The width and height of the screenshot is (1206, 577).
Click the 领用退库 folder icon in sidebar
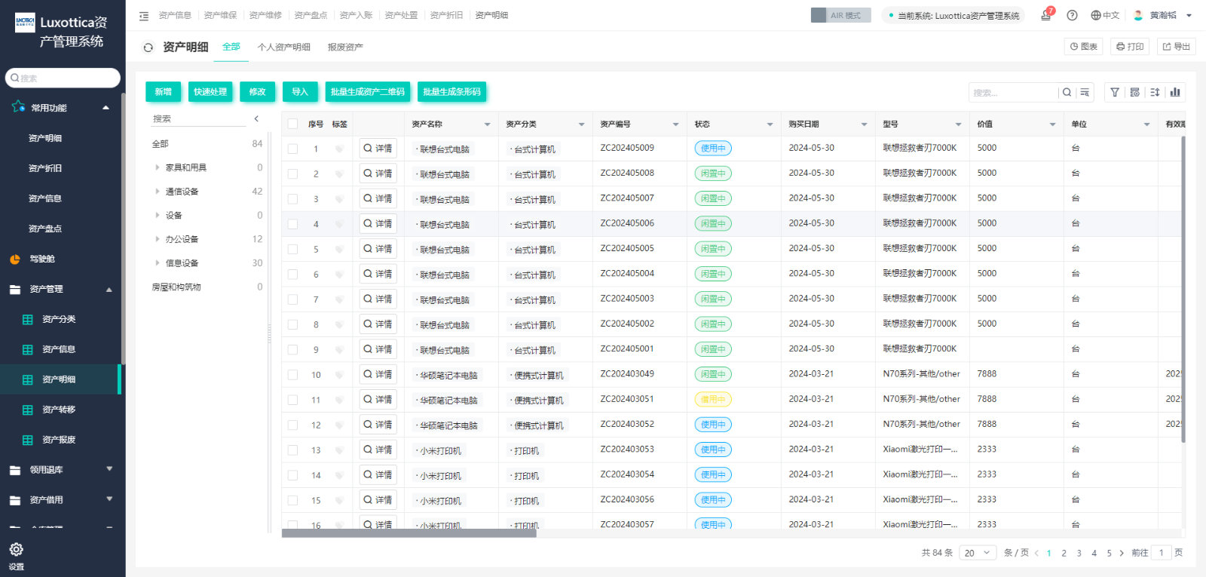tap(15, 470)
